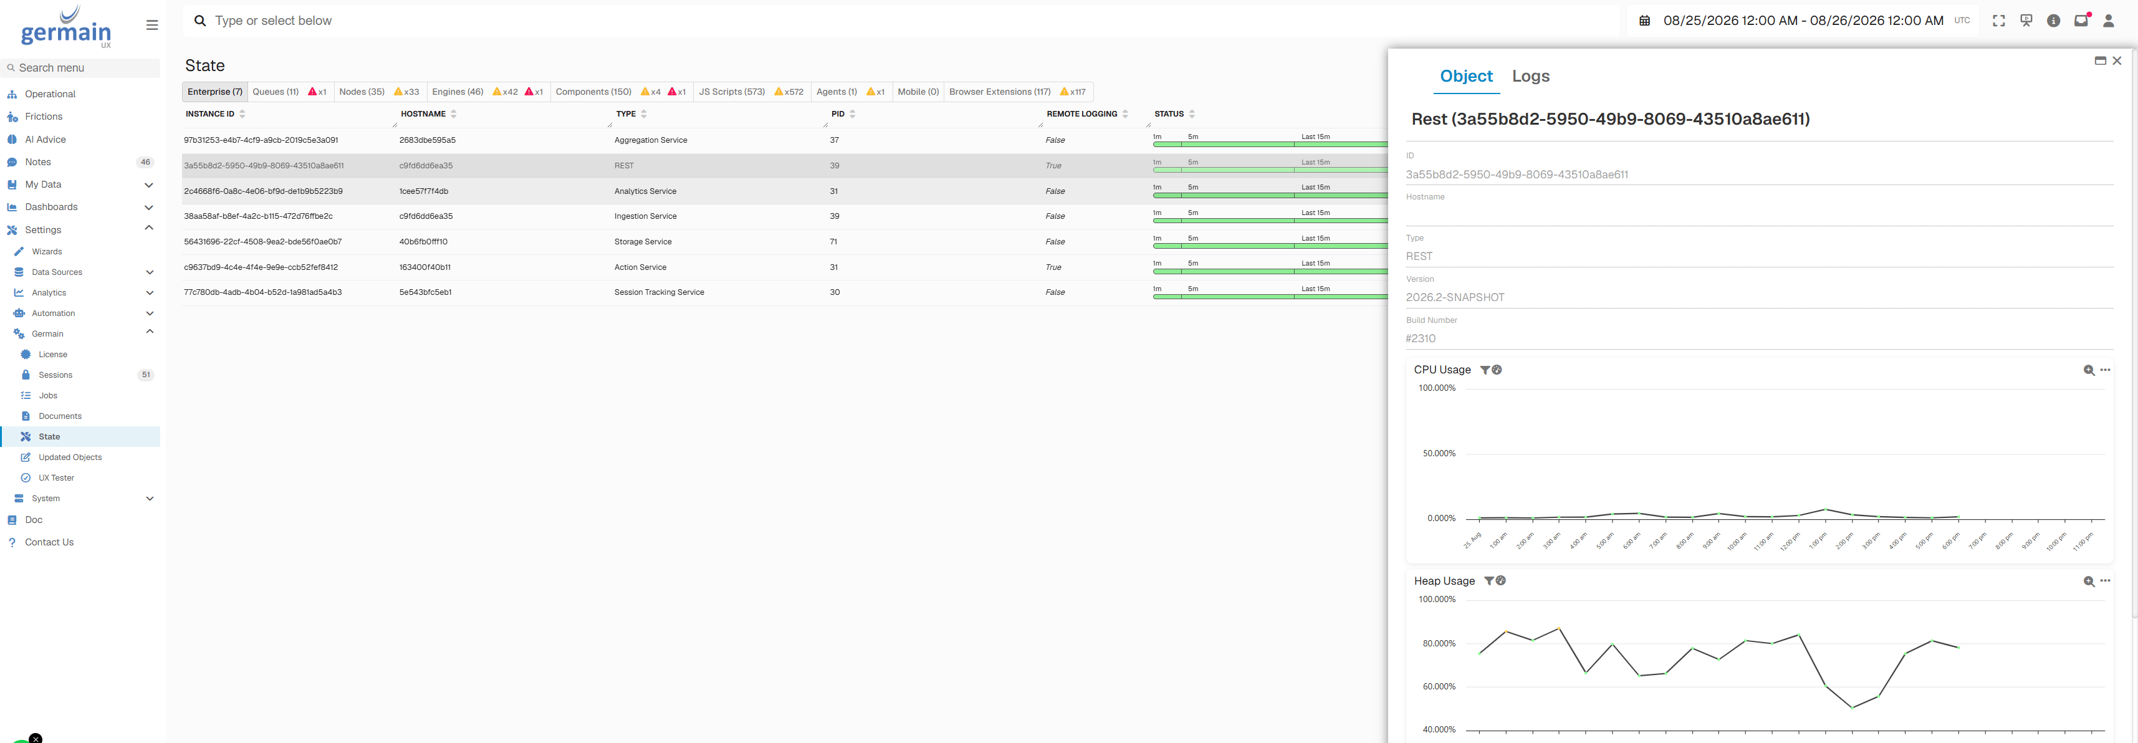Viewport: 2138px width, 743px height.
Task: Open the user profile icon
Action: tap(2108, 21)
